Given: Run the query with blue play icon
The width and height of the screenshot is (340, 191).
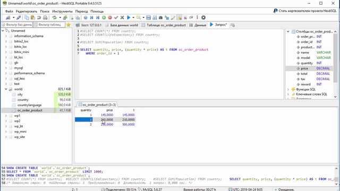Looking at the screenshot, I should 129,18.
